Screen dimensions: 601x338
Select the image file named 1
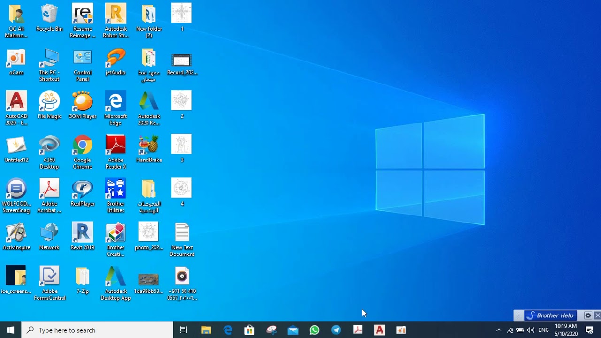click(182, 18)
